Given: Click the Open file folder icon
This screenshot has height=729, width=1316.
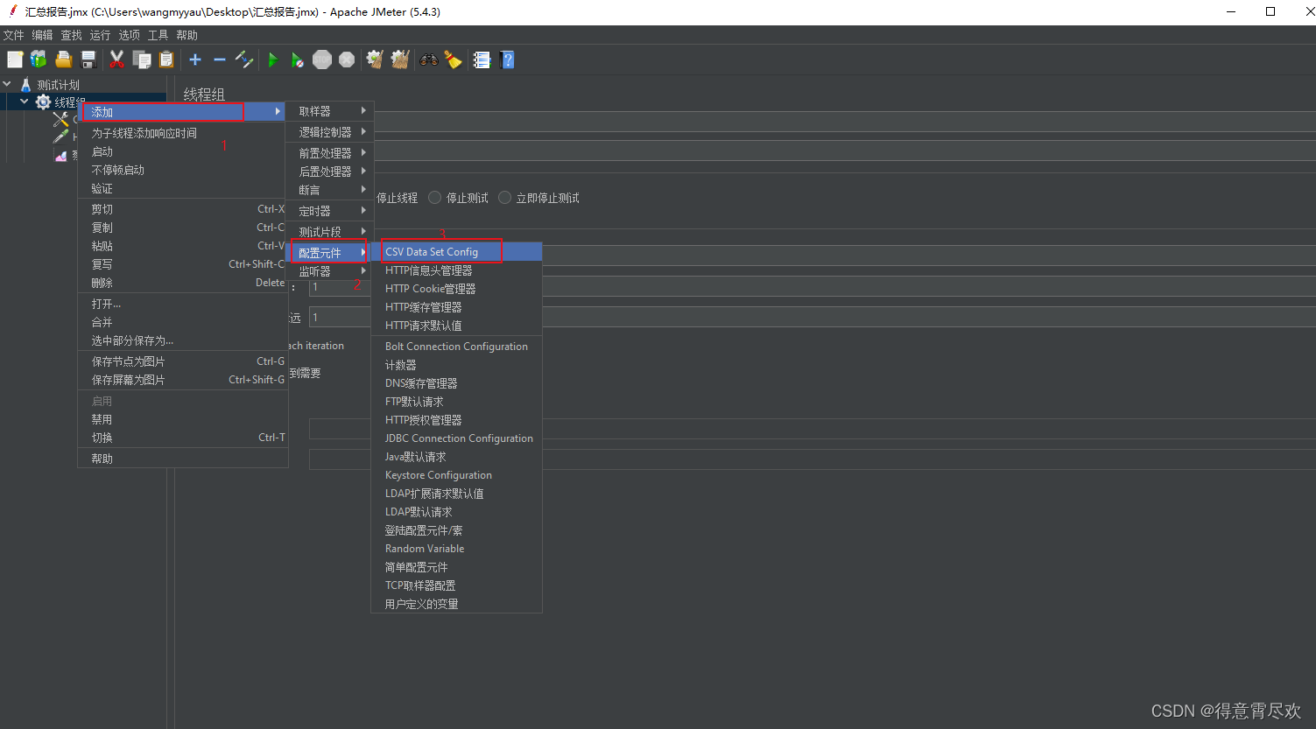Looking at the screenshot, I should (63, 60).
